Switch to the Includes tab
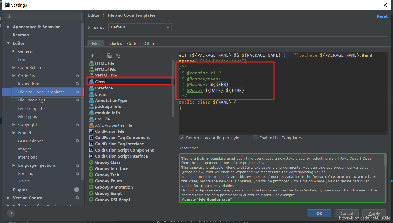393x223 pixels. pyautogui.click(x=114, y=43)
